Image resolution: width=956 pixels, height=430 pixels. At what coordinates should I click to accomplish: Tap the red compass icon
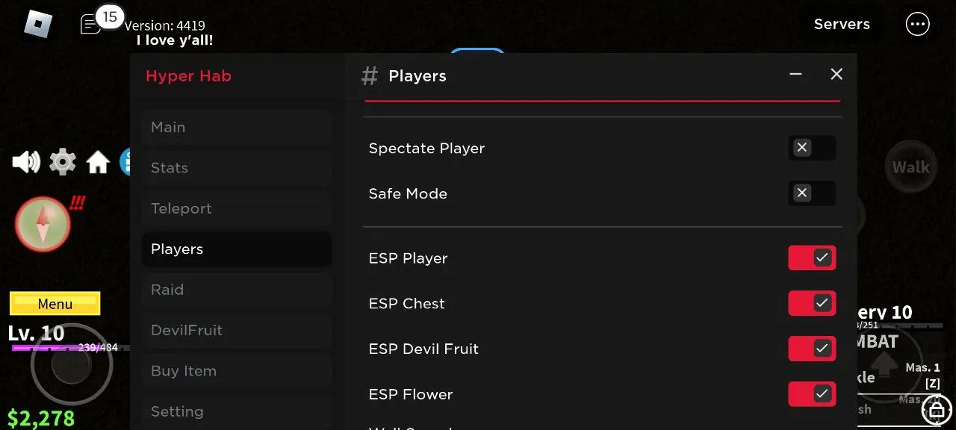(43, 223)
